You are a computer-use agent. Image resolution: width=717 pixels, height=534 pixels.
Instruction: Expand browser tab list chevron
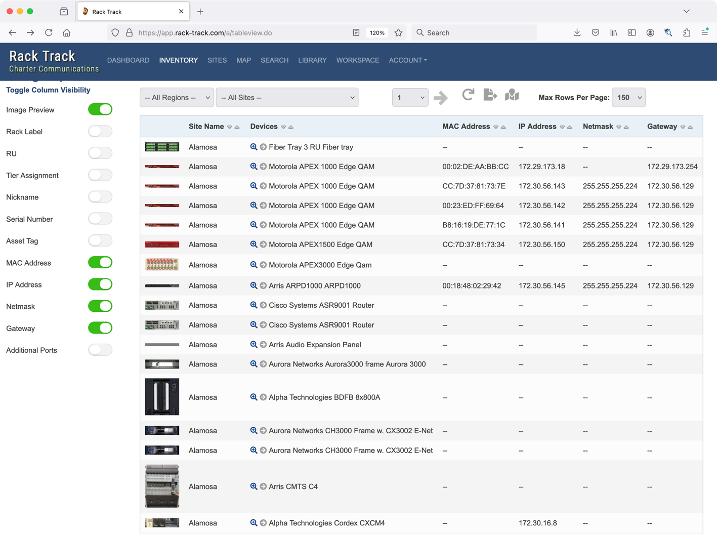(686, 11)
